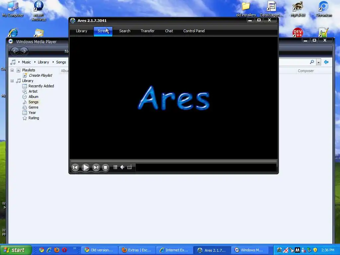Select Songs in the Media Player breadcrumb
Screen dimensions: 340x255
click(x=61, y=62)
